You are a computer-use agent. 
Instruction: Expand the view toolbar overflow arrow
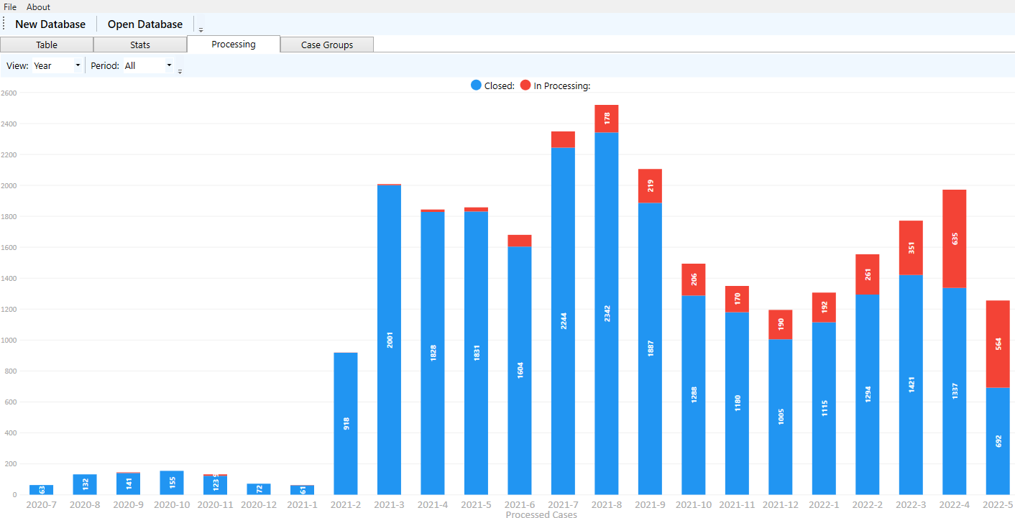point(180,71)
